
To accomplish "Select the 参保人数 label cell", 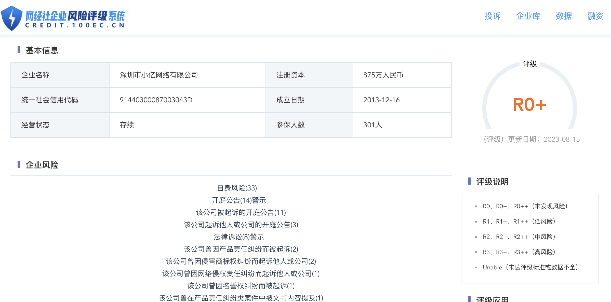I will click(x=309, y=125).
